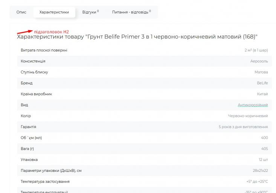Select the Гарантія label
Viewport: 276px width, 193px height.
28,127
